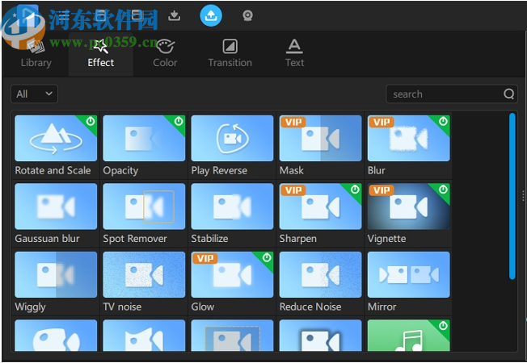Click the search input field
527x363 pixels.
(452, 94)
